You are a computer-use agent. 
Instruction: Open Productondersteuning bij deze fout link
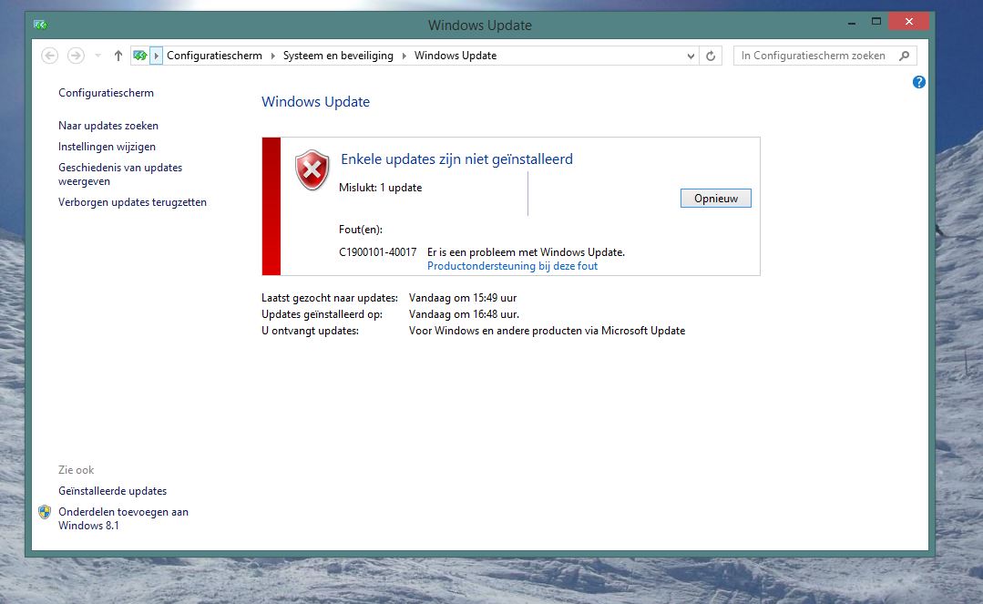pyautogui.click(x=512, y=266)
